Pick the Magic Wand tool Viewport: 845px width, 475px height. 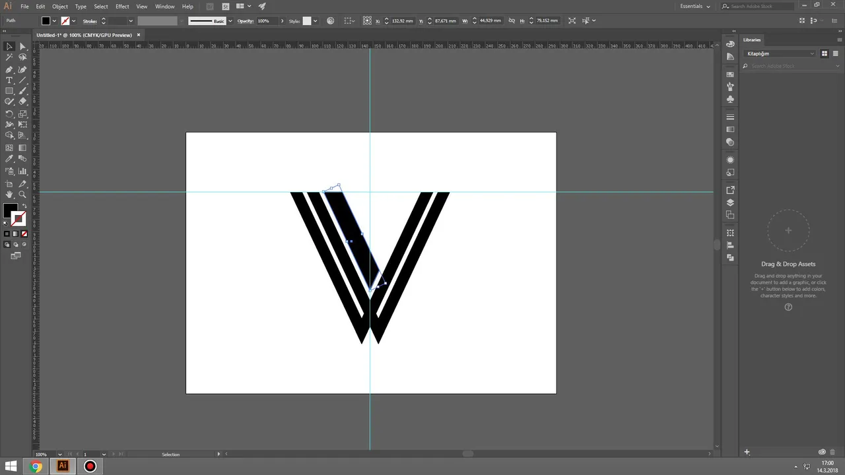point(9,57)
